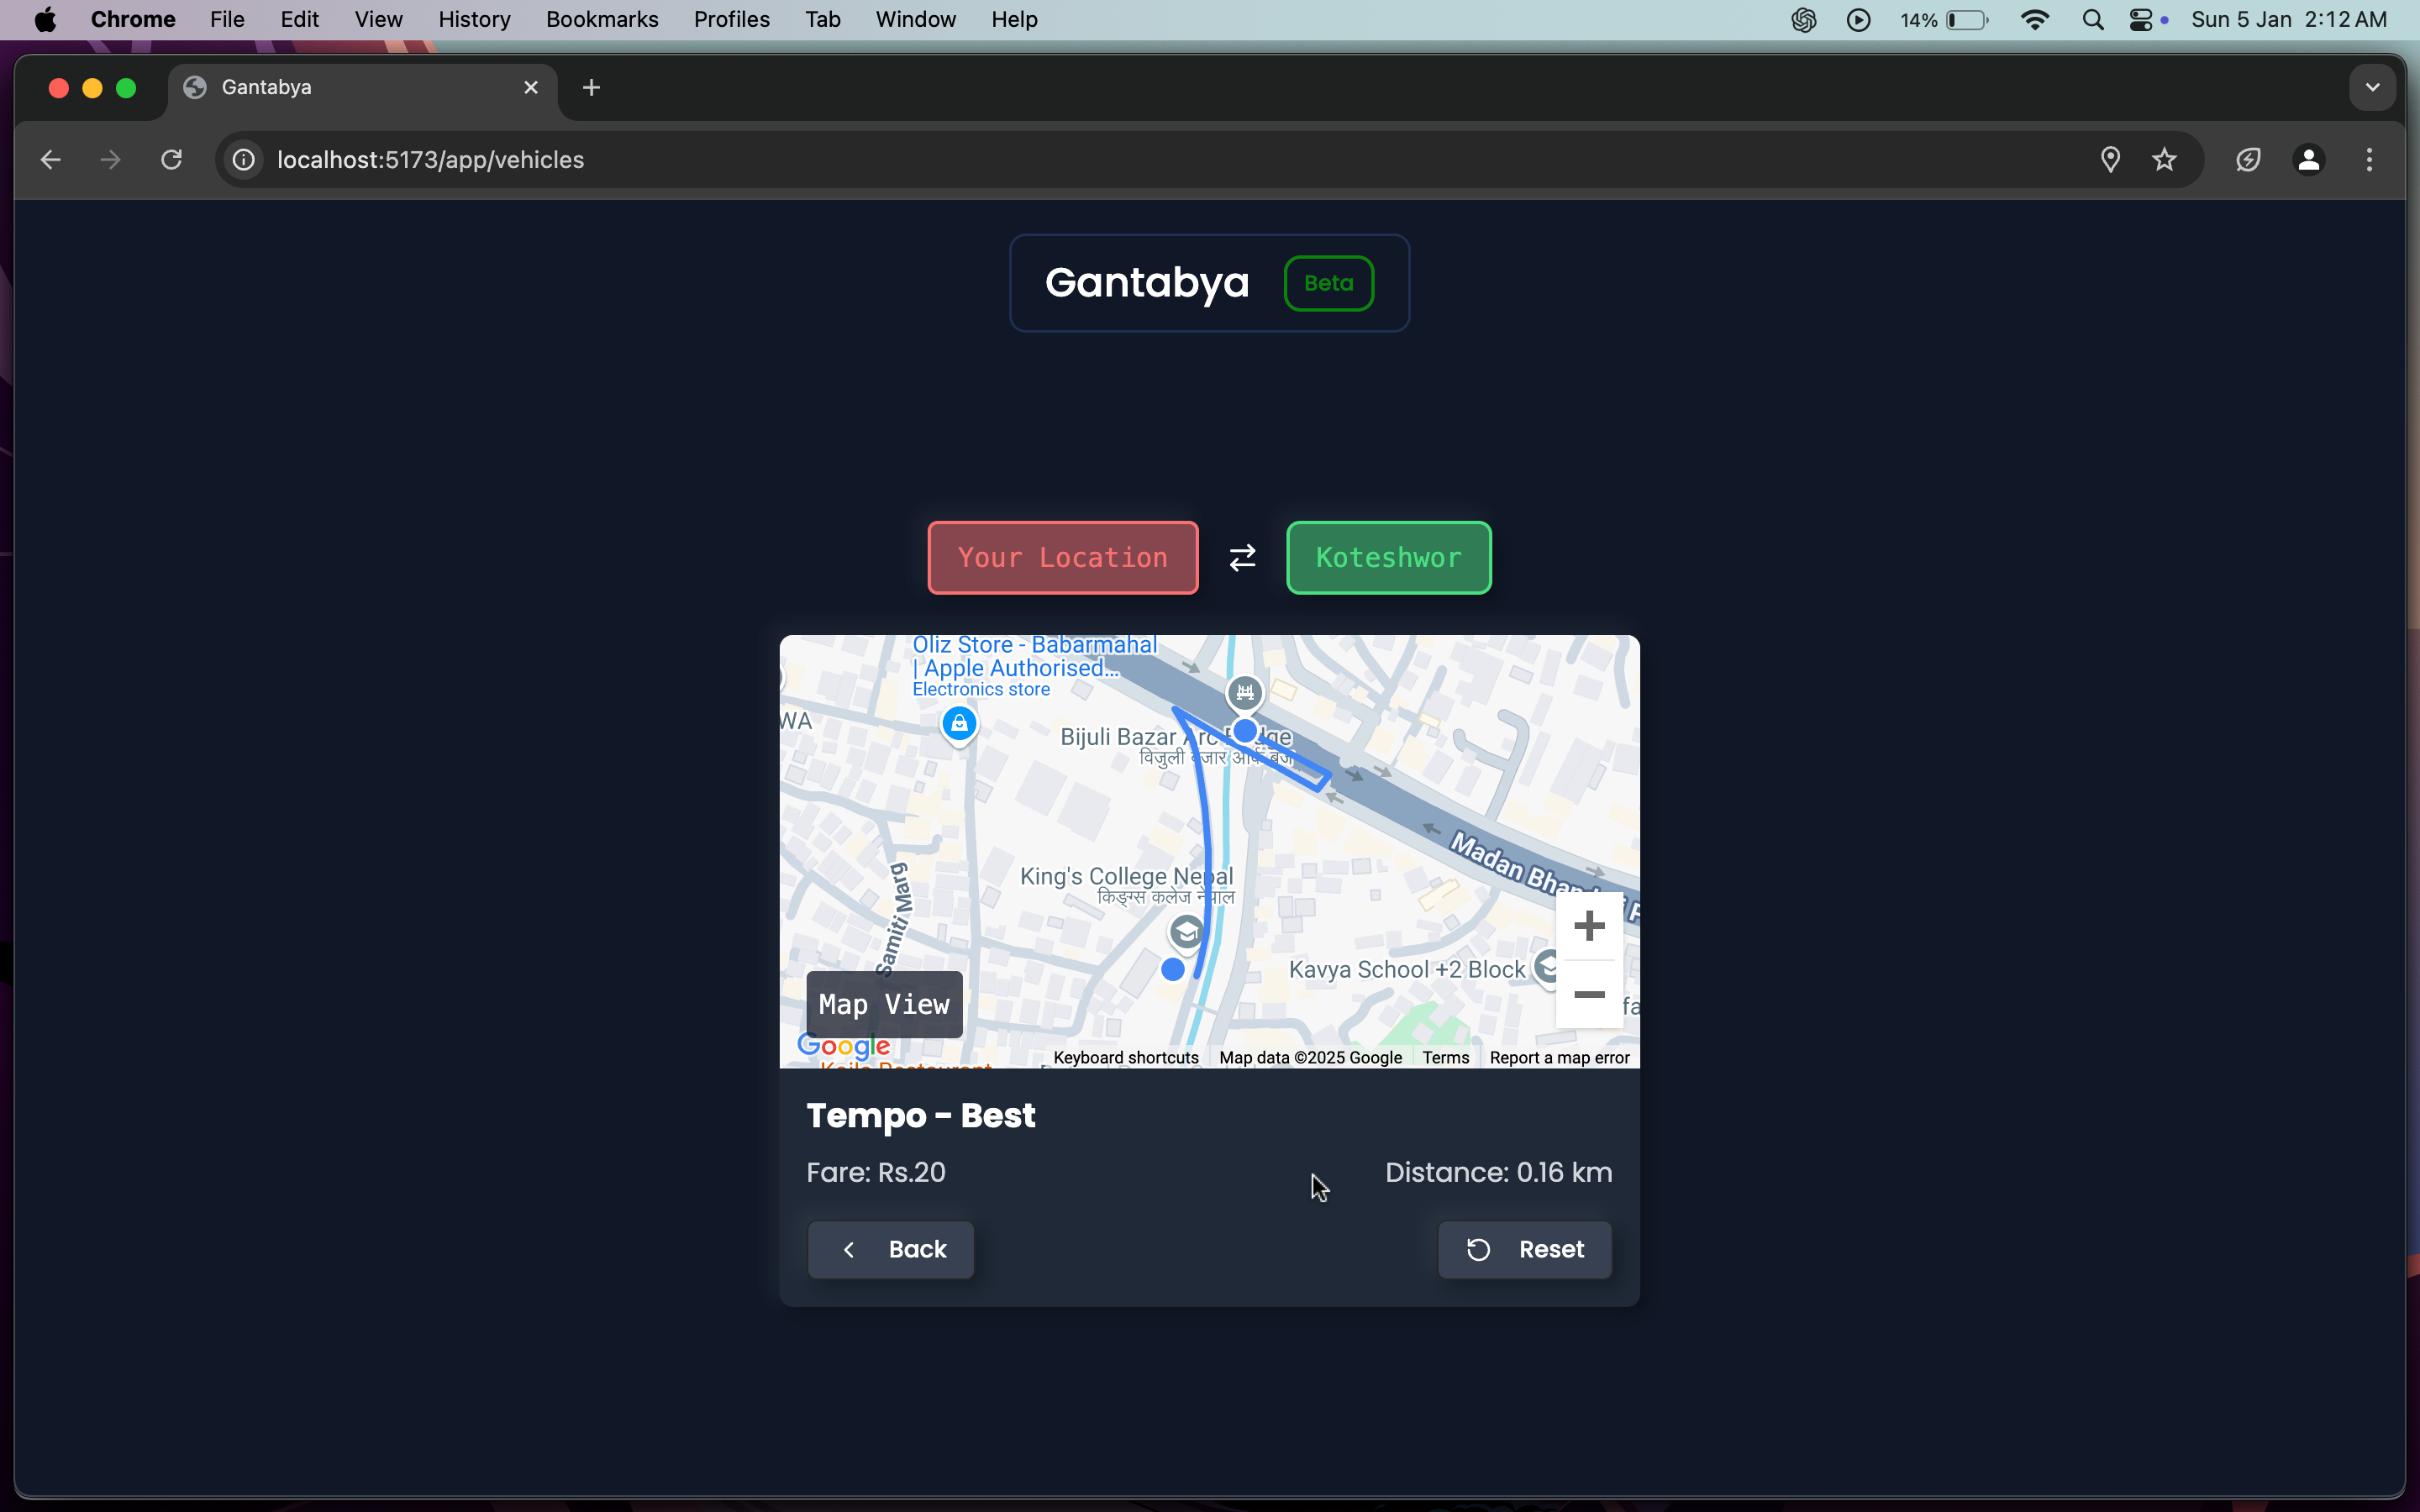Zoom out on the map

pos(1588,995)
